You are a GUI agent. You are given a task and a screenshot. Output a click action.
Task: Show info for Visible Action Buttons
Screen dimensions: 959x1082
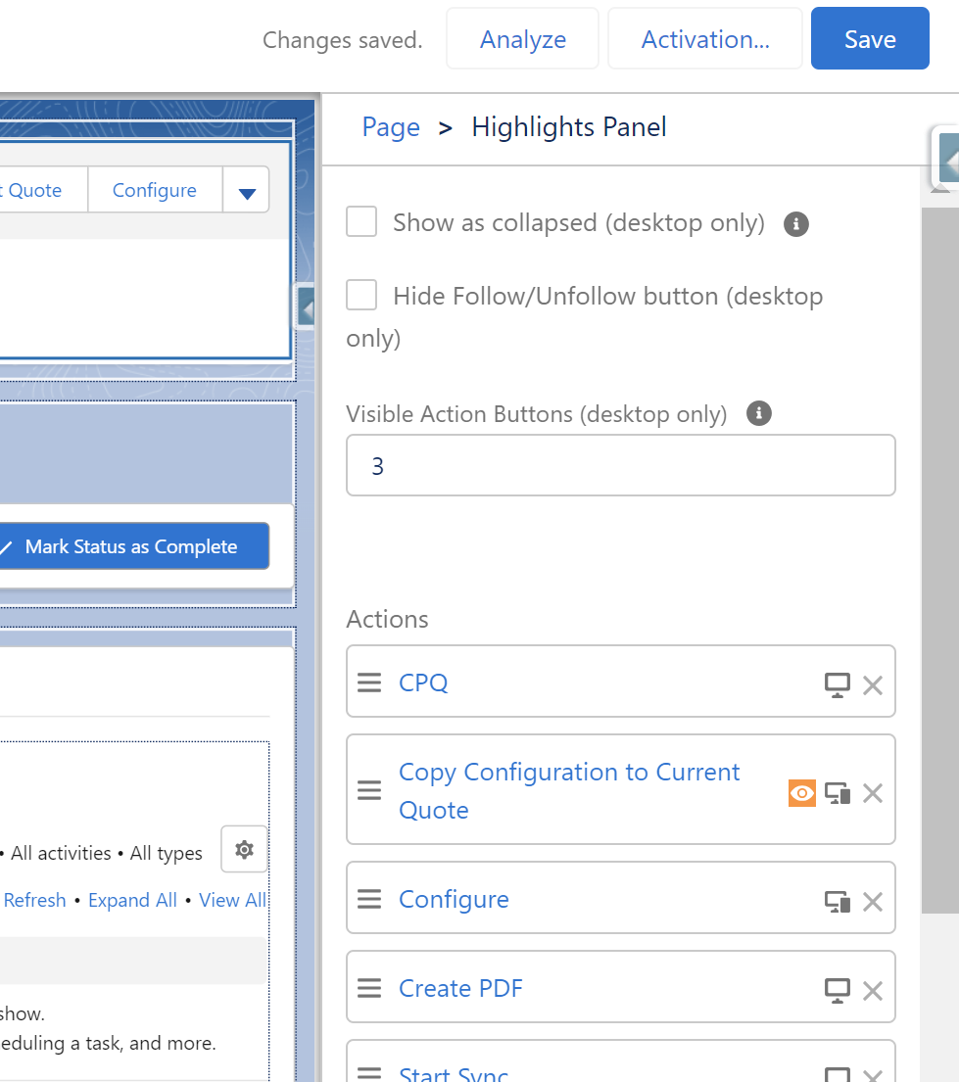(759, 414)
